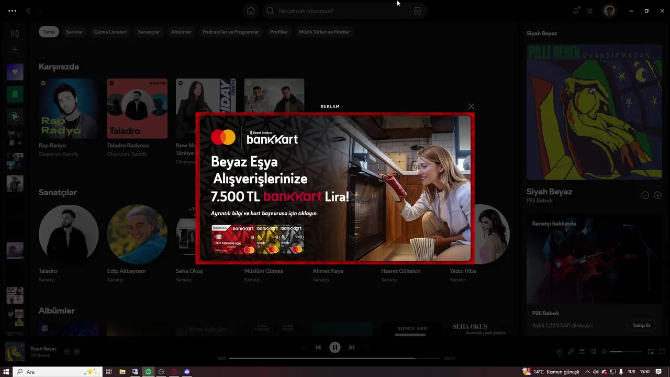This screenshot has height=377, width=670.
Task: Create a playlist with sidebar plus
Action: [x=15, y=49]
